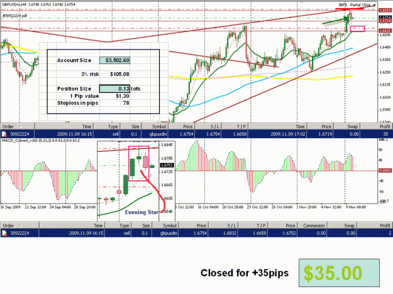Viewport: 393px width, 294px height.
Task: Close the IBFX - Partial Close label
Action: (x=375, y=5)
